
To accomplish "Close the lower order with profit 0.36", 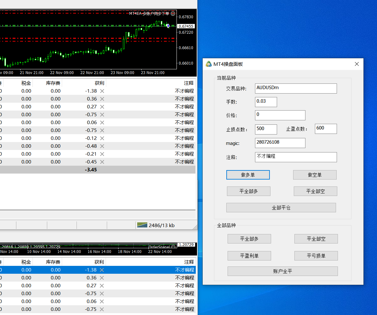I will [x=102, y=278].
